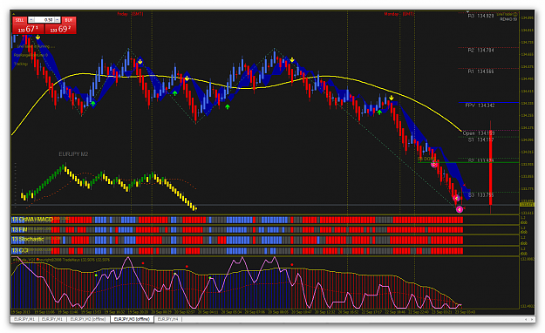Click the buy price 133.69 tile
Screen dimensions: 545x333
pos(60,29)
